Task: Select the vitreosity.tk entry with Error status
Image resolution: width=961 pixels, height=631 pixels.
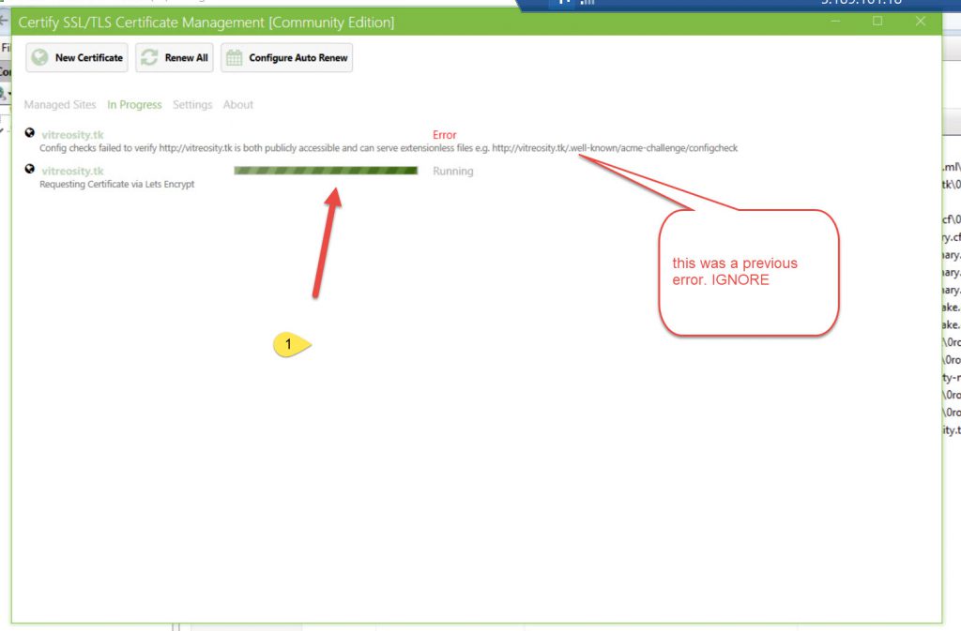Action: pyautogui.click(x=72, y=135)
